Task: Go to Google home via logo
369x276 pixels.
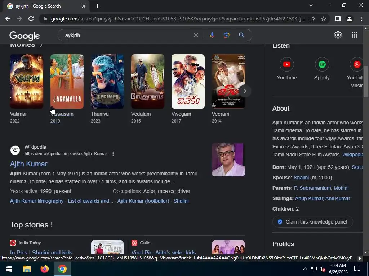Action: (25, 36)
